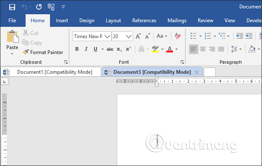Save the document with the floppy disk icon
Screen dimensions: 262x166
(12, 7)
